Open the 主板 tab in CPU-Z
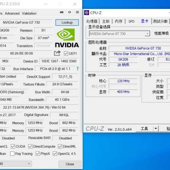 (106, 21)
